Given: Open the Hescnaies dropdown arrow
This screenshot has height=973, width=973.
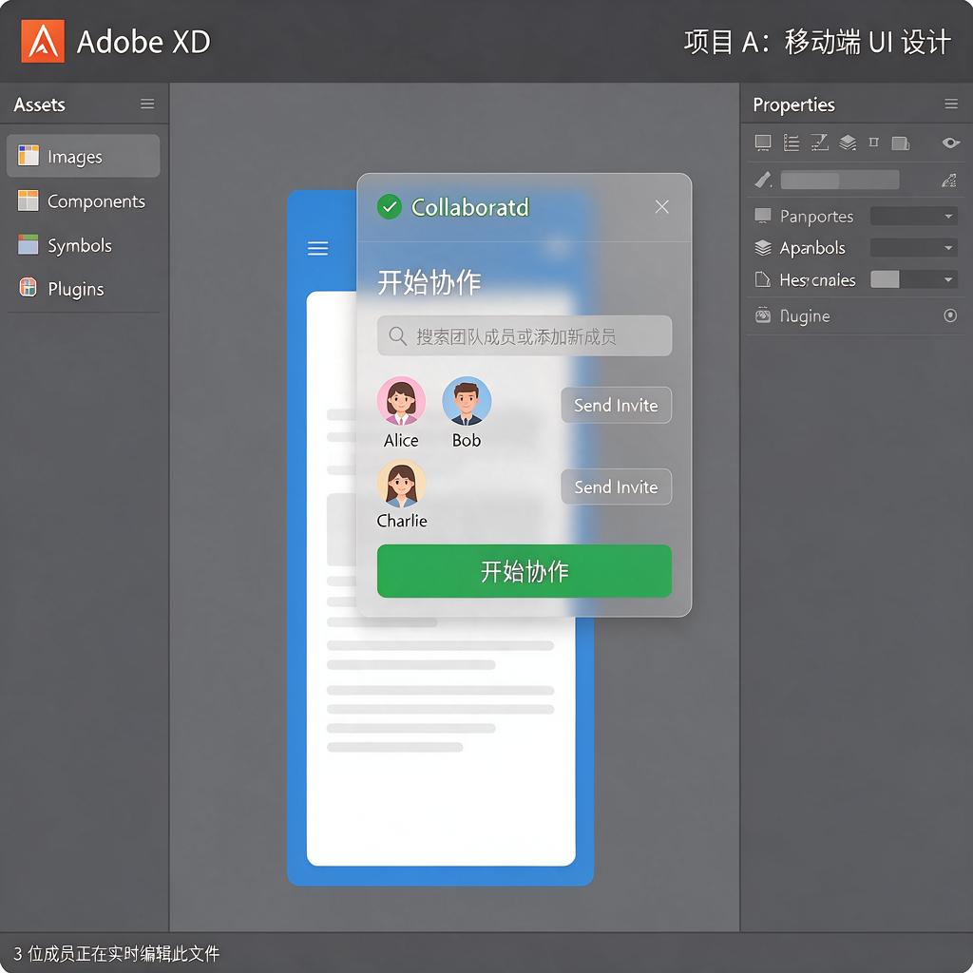Looking at the screenshot, I should pyautogui.click(x=948, y=279).
